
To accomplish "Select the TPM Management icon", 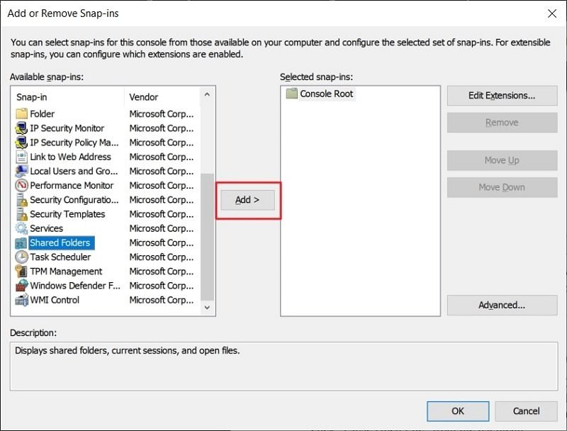I will pos(21,272).
